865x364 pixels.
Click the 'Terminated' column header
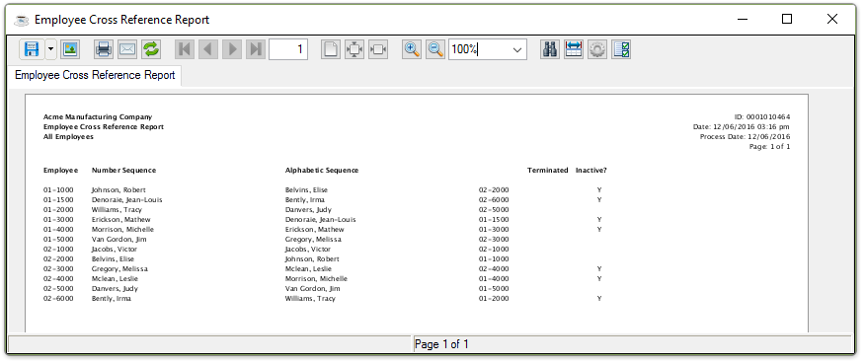click(x=547, y=170)
